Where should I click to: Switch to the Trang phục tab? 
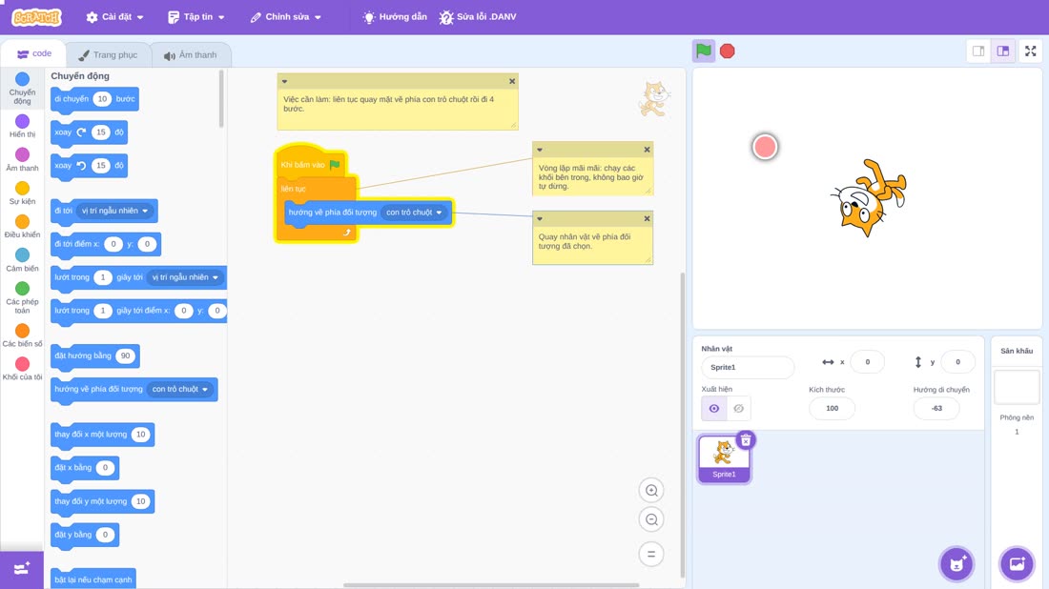pyautogui.click(x=108, y=55)
